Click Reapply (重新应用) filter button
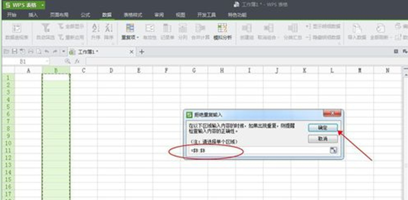The height and width of the screenshot is (200, 408). (x=71, y=37)
